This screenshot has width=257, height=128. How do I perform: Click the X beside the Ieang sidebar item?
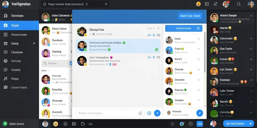pyautogui.click(x=34, y=43)
